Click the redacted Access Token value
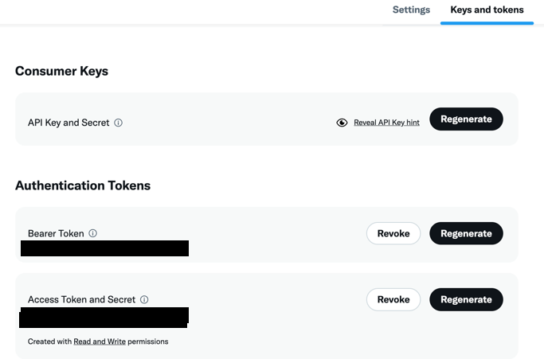 tap(104, 318)
